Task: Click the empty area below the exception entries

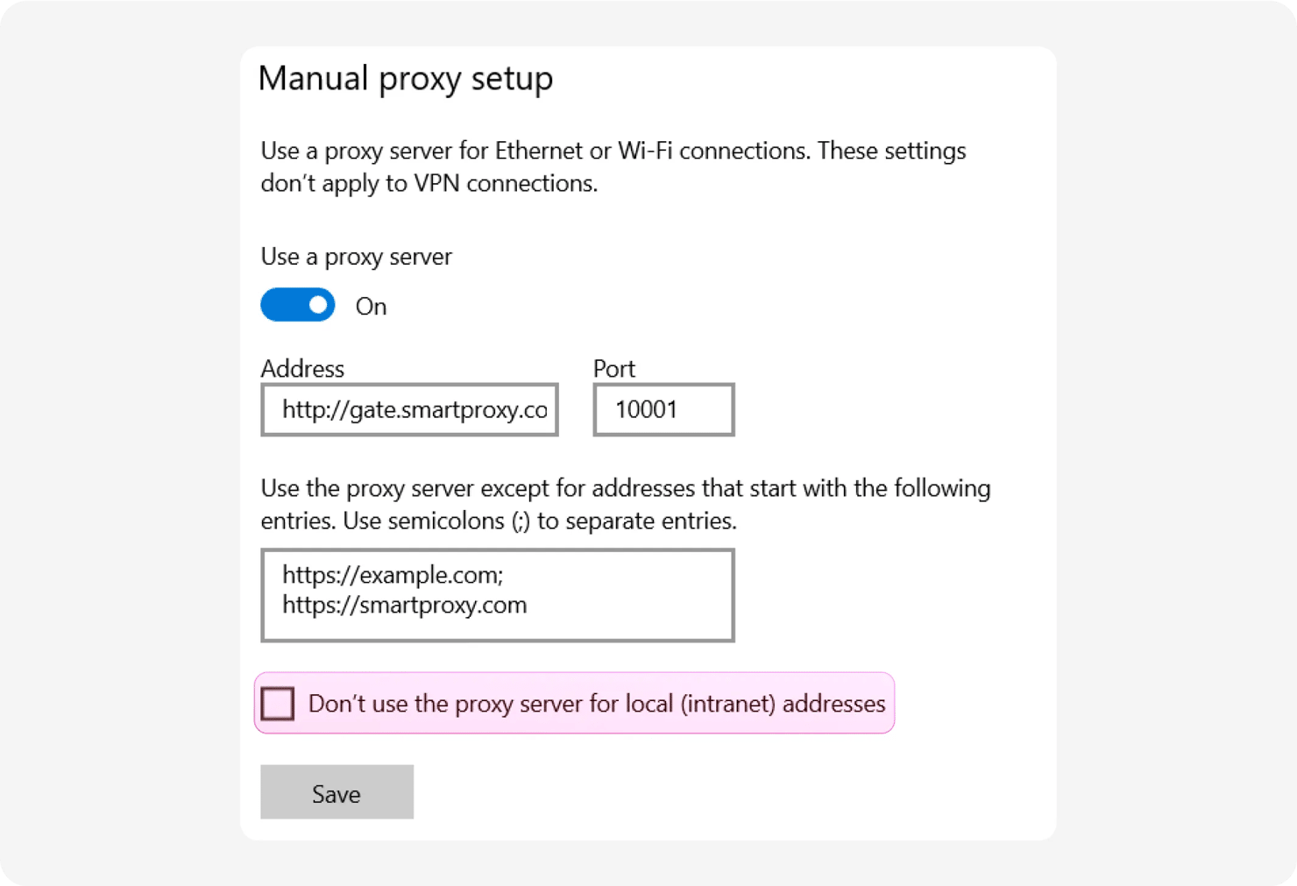Action: [x=497, y=627]
